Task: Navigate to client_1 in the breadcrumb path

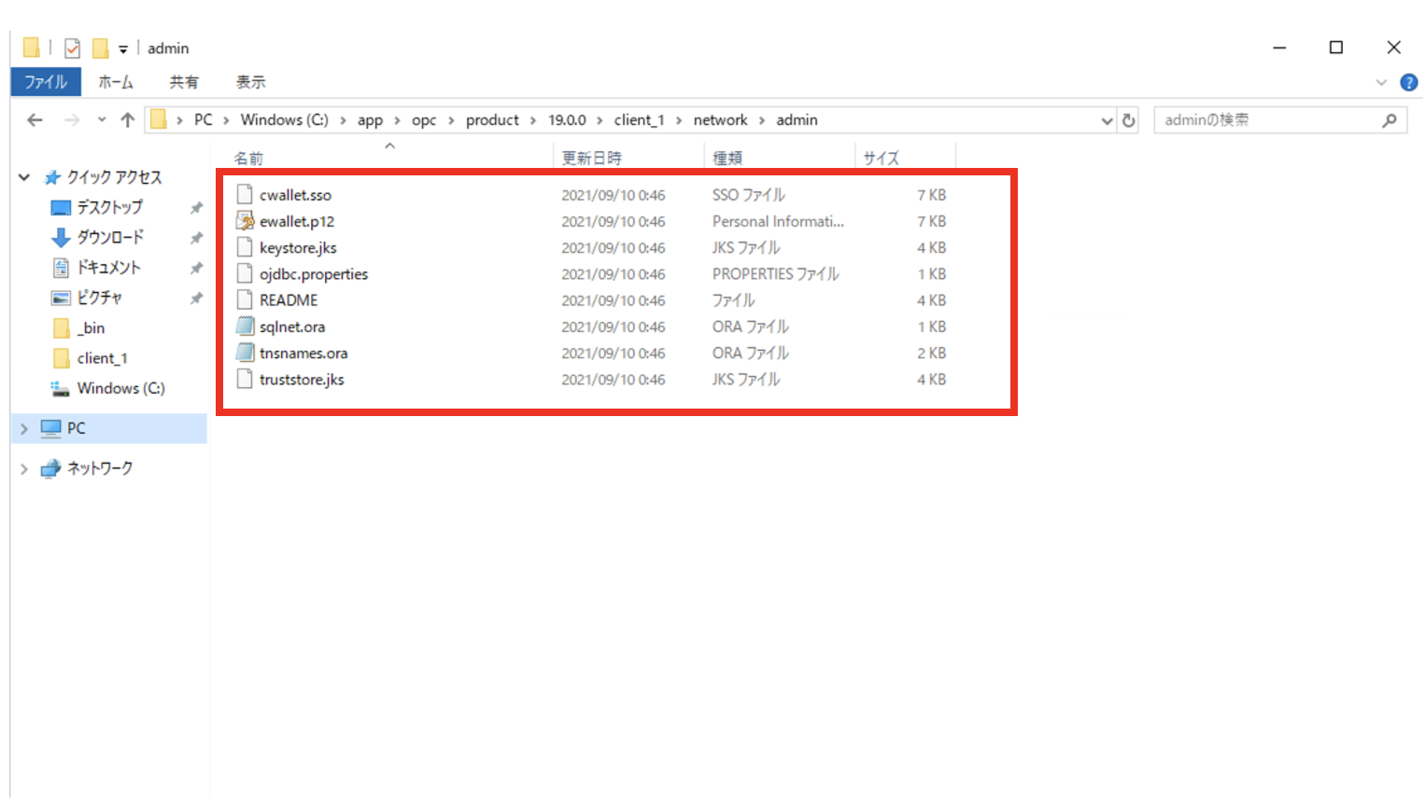Action: pos(640,119)
